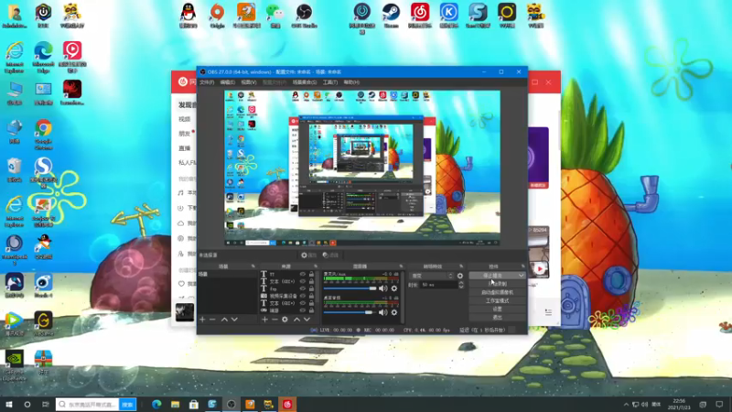Move source down with arrow icon

(307, 320)
